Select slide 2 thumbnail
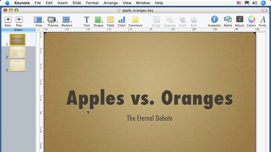Viewport: 271px width, 152px height. (x=18, y=53)
